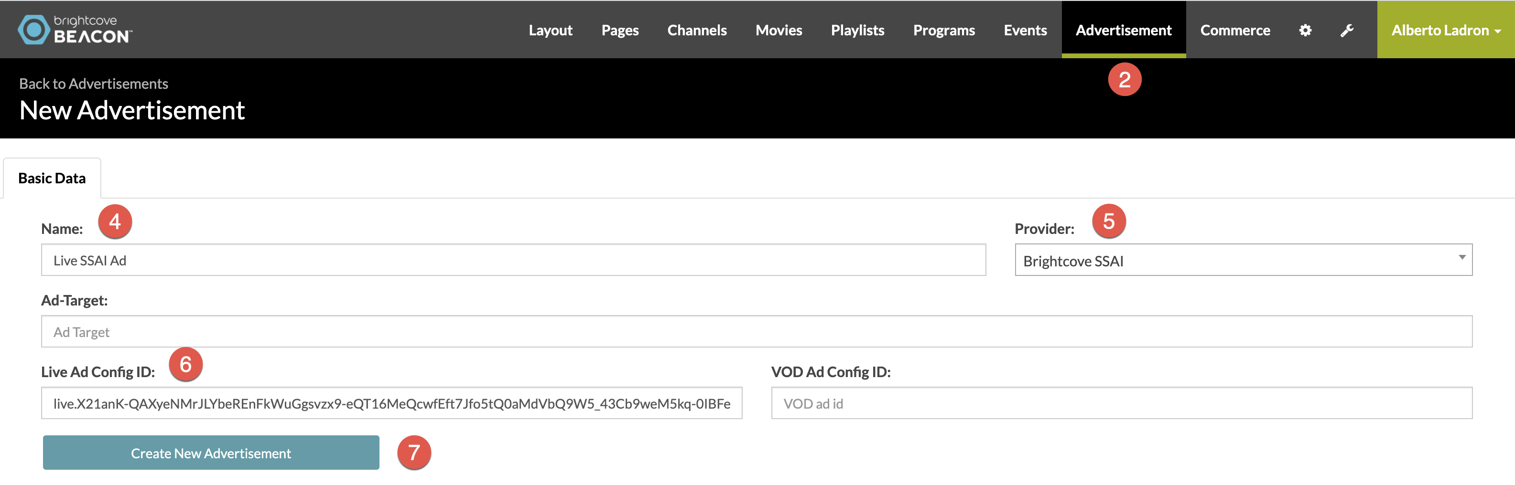1515x485 pixels.
Task: Open the Alberto Ladron user menu
Action: point(1446,30)
